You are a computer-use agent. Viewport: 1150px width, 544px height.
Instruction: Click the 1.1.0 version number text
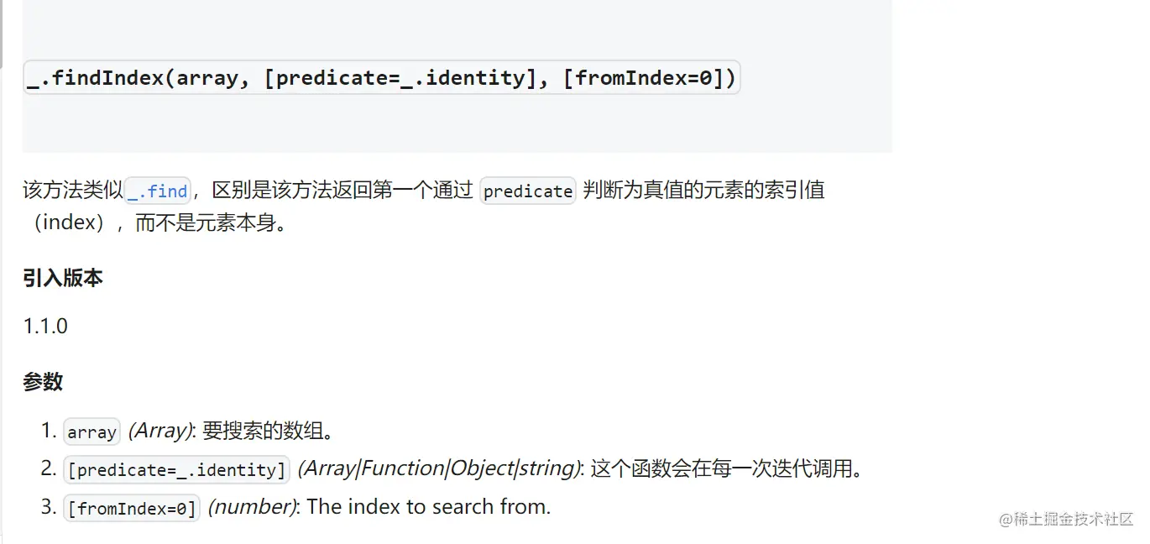point(45,326)
